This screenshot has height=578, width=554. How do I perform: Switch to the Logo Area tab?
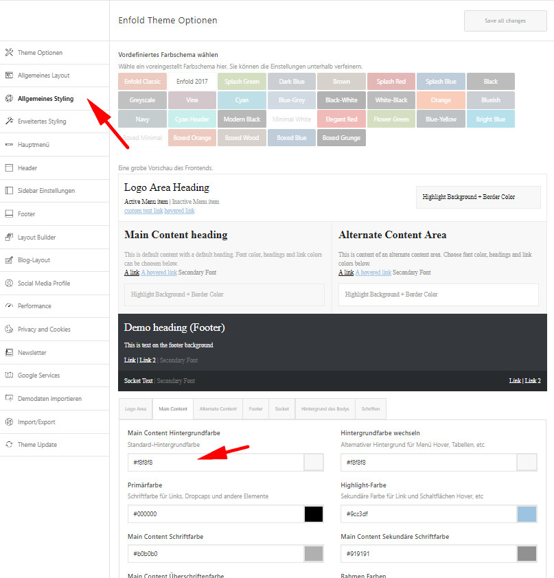[136, 409]
